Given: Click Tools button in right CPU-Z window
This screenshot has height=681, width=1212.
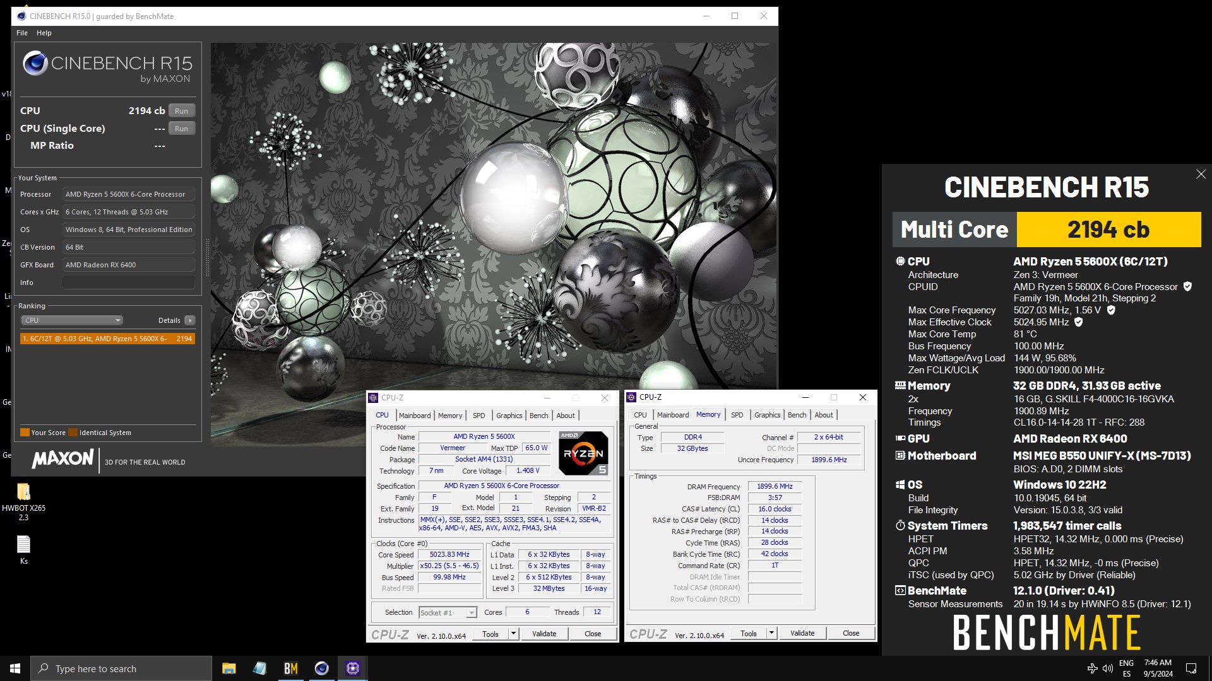Looking at the screenshot, I should click(749, 634).
